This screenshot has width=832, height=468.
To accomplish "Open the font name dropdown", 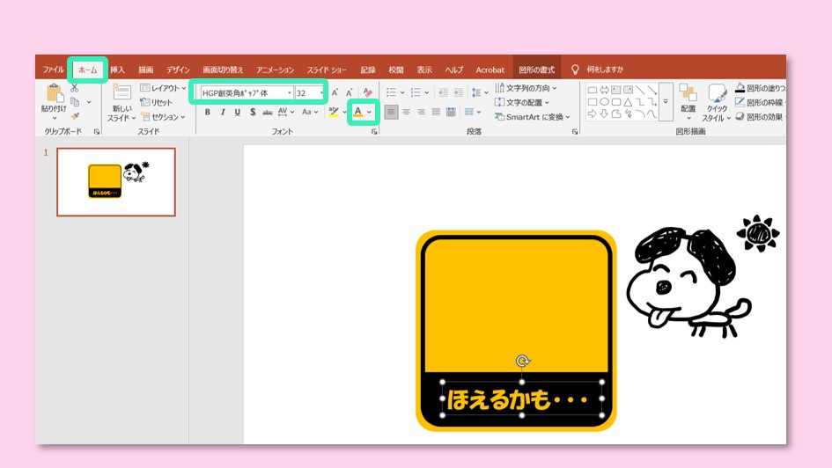I will [289, 92].
